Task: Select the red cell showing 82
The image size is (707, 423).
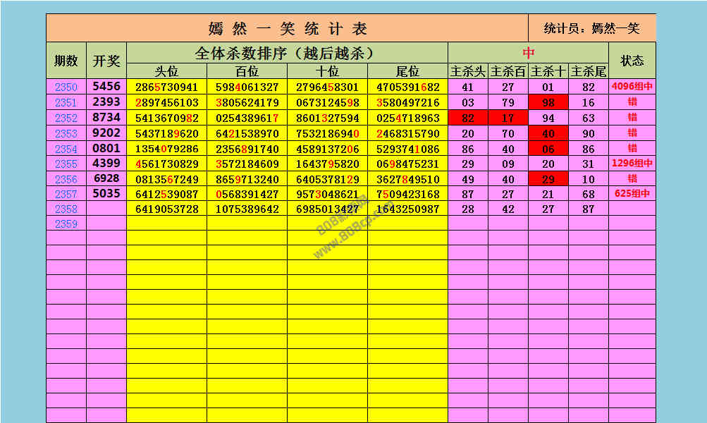Action: pos(467,118)
